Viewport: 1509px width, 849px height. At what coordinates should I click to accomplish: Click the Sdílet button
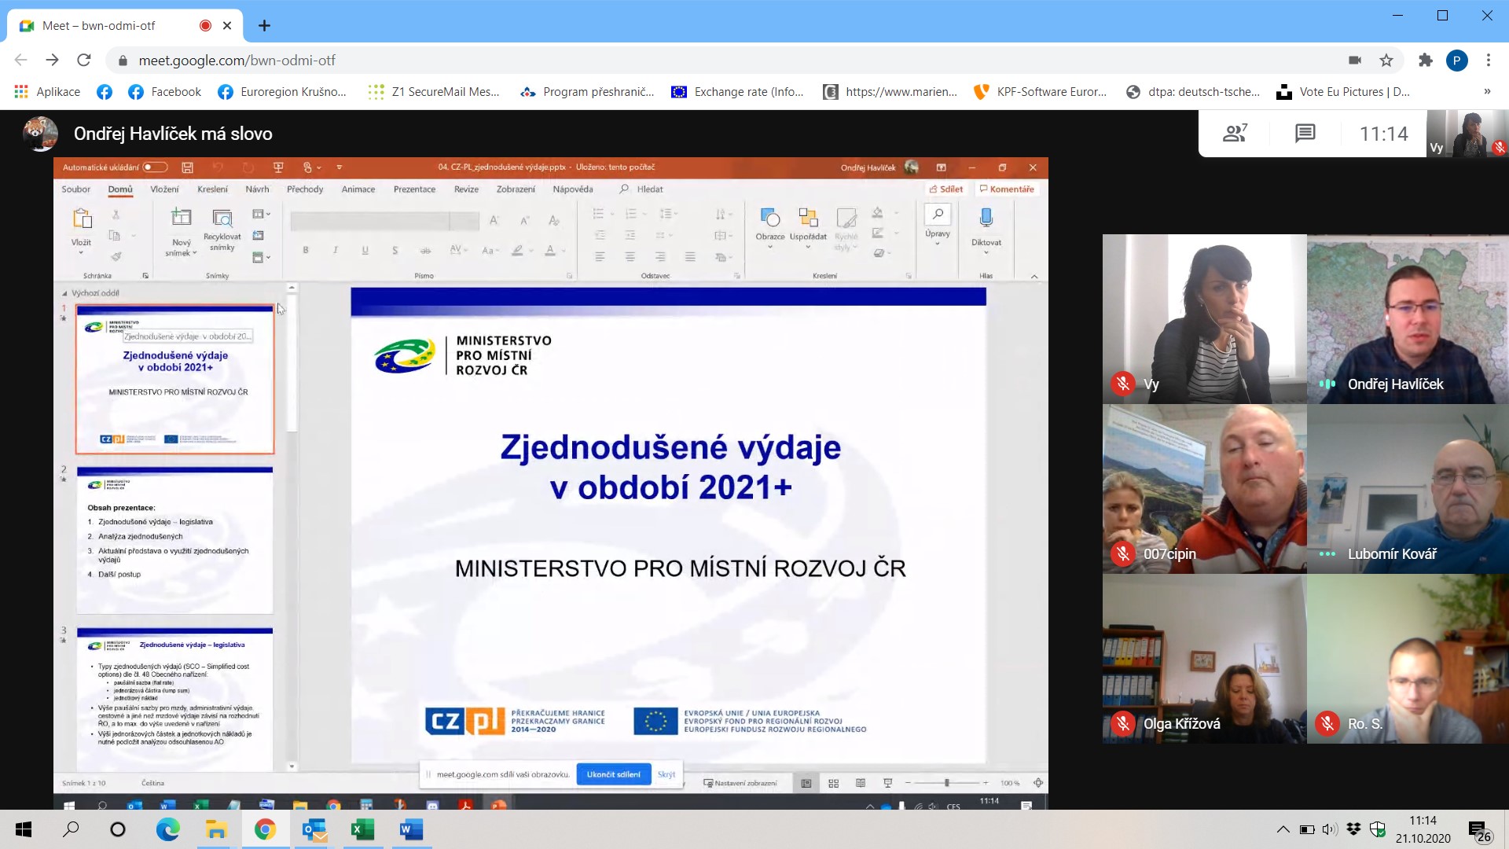click(946, 189)
